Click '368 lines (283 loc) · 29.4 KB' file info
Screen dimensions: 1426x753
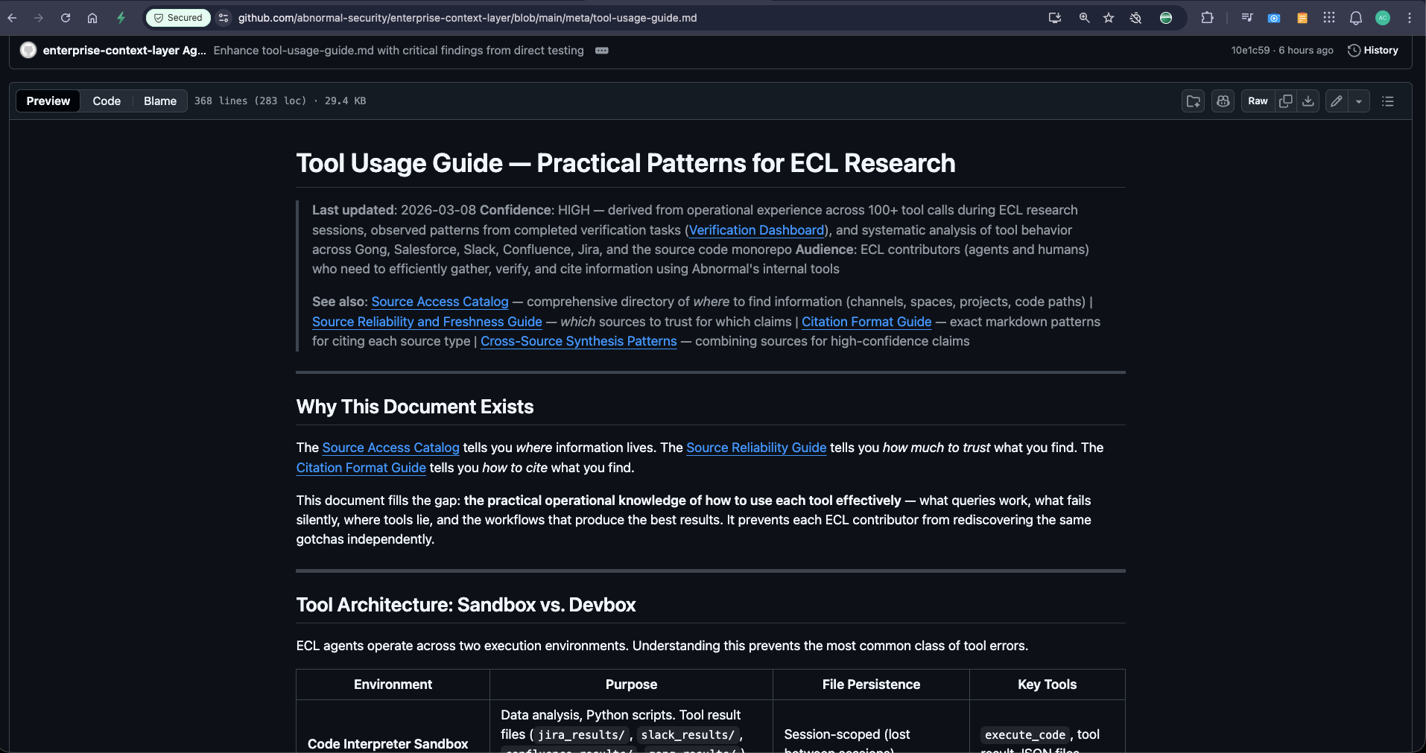click(280, 101)
